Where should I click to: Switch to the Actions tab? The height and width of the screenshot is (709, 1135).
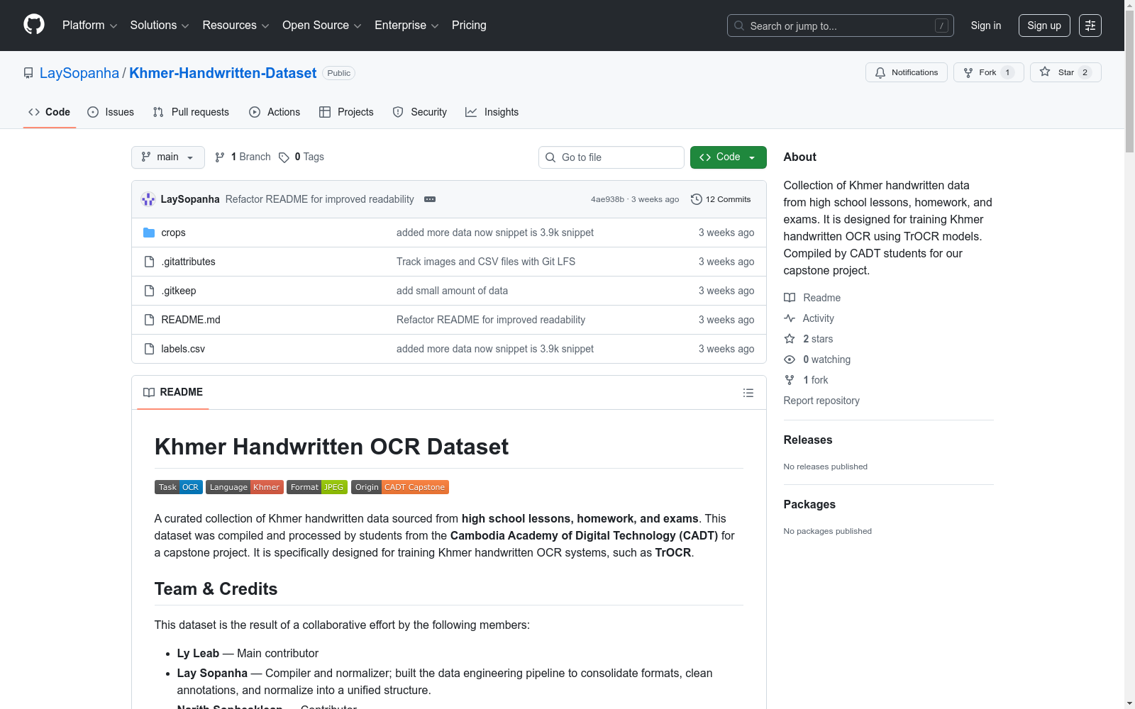[x=275, y=112]
